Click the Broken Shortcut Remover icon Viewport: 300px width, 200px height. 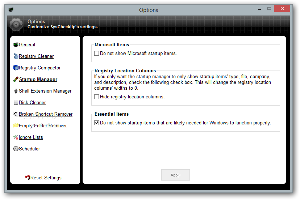tap(16, 114)
